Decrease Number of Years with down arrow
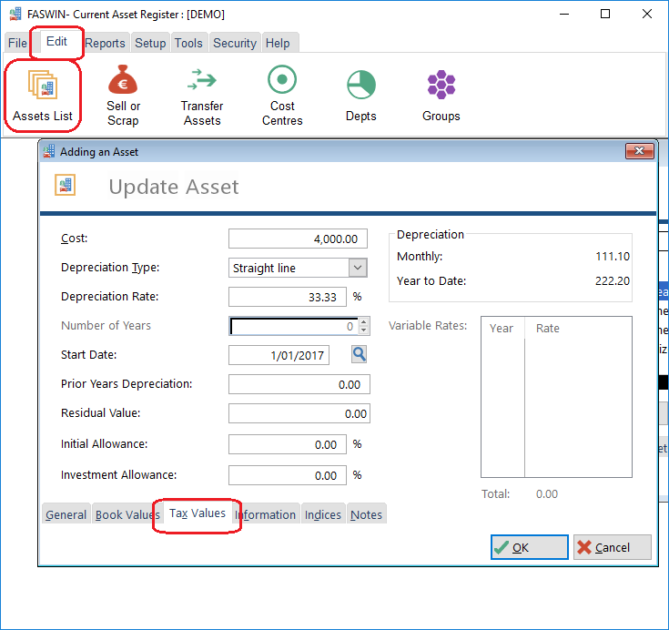Viewport: 669px width, 630px height. click(x=363, y=330)
